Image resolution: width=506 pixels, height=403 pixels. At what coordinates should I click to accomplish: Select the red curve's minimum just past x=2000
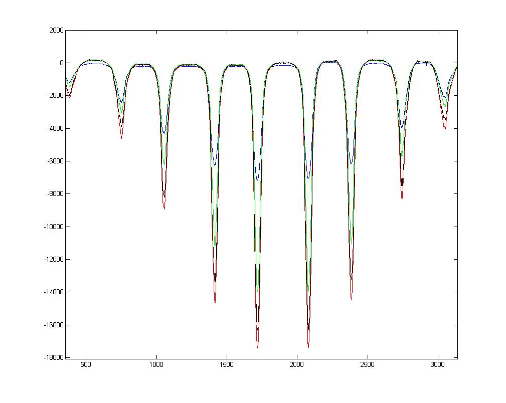(308, 347)
